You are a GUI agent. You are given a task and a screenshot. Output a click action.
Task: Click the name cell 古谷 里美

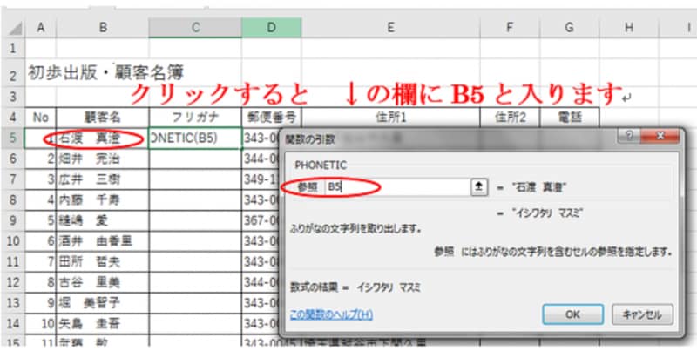(x=103, y=282)
